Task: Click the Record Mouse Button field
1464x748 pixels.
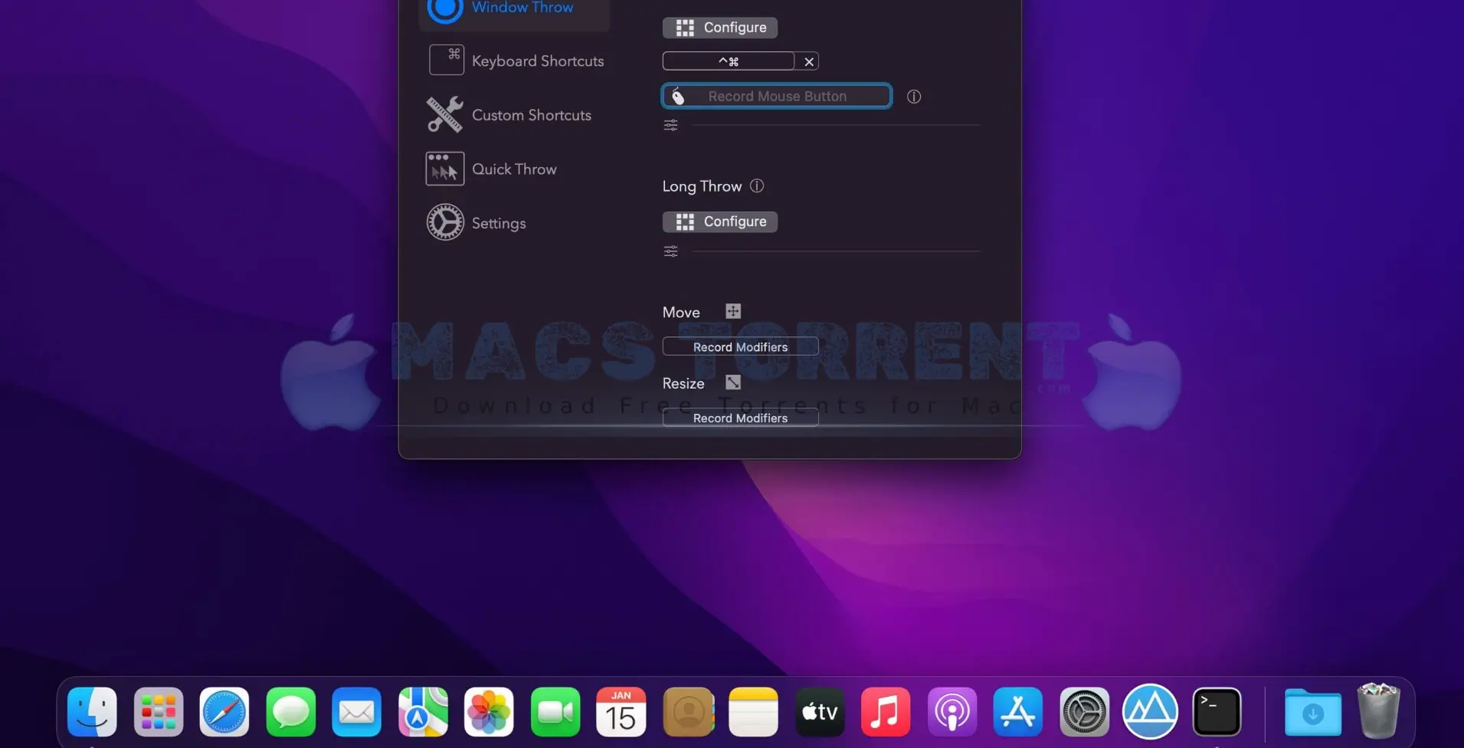Action: [x=776, y=96]
